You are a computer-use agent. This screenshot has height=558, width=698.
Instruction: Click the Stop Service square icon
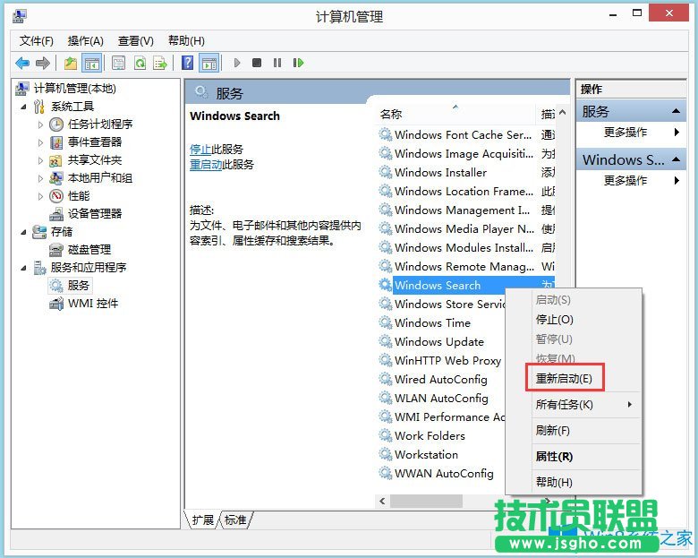[257, 63]
